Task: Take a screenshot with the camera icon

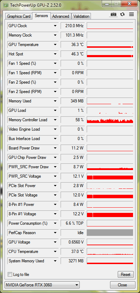Action: click(113, 14)
